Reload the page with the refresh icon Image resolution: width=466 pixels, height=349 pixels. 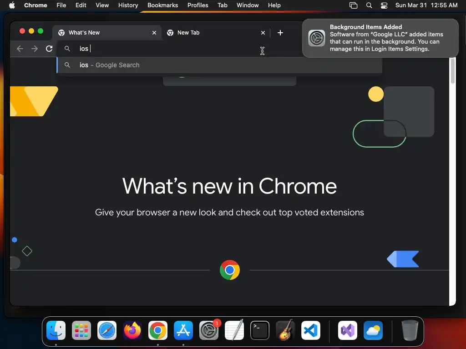(x=49, y=49)
